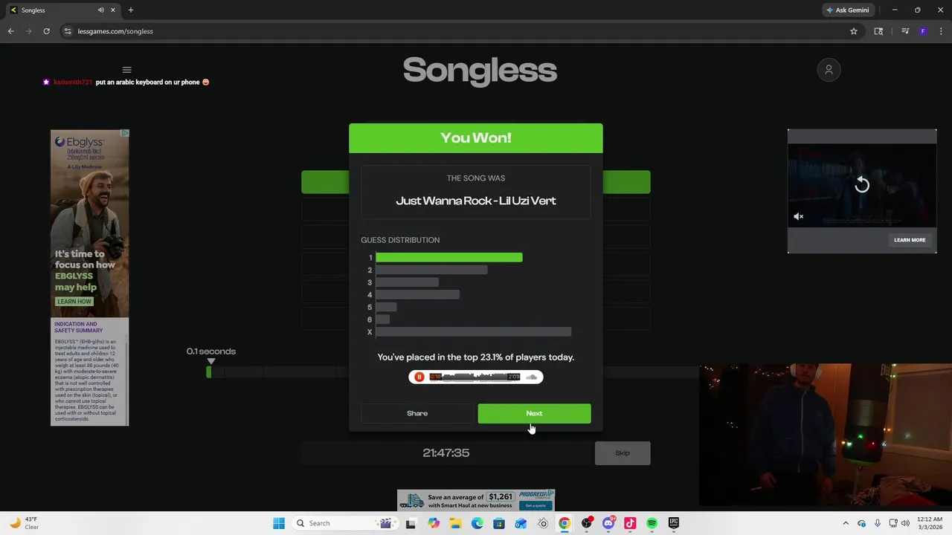Click the Ebglyss ad image
The height and width of the screenshot is (535, 952).
click(89, 223)
